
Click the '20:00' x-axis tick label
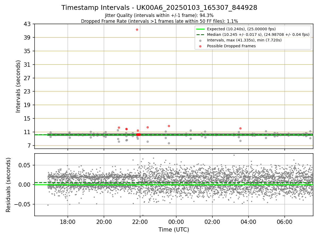click(x=104, y=221)
